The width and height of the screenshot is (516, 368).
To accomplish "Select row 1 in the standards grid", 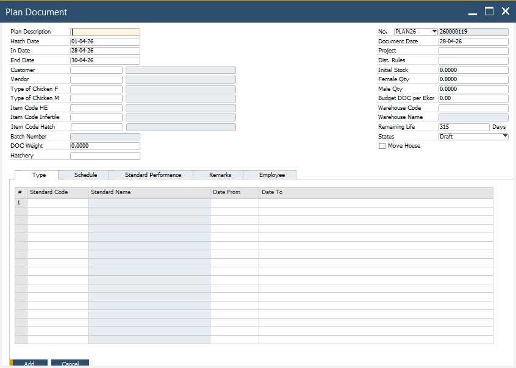I will coord(20,202).
